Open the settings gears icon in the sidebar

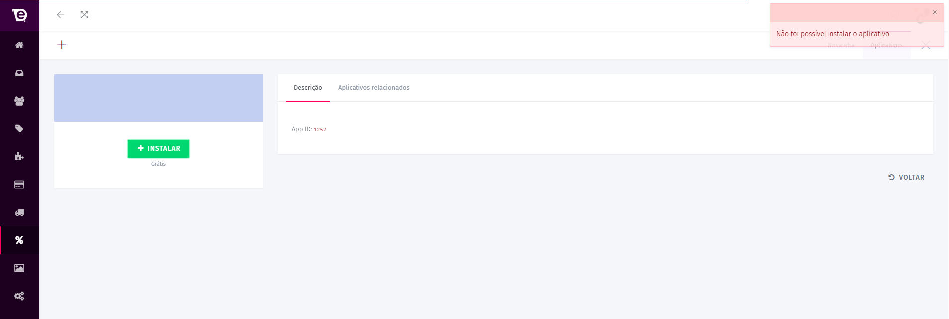[x=19, y=296]
